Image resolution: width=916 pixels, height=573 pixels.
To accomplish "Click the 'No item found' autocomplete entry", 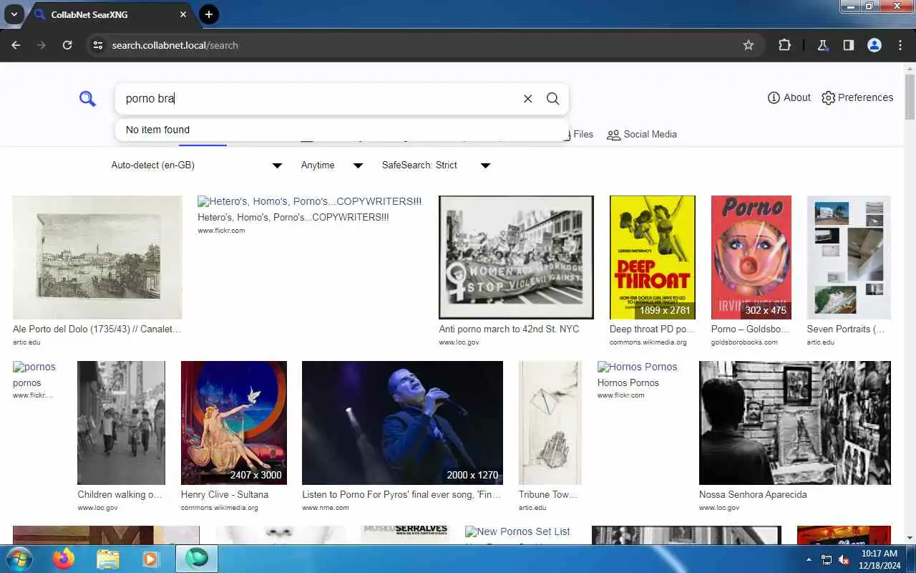I will (x=341, y=130).
